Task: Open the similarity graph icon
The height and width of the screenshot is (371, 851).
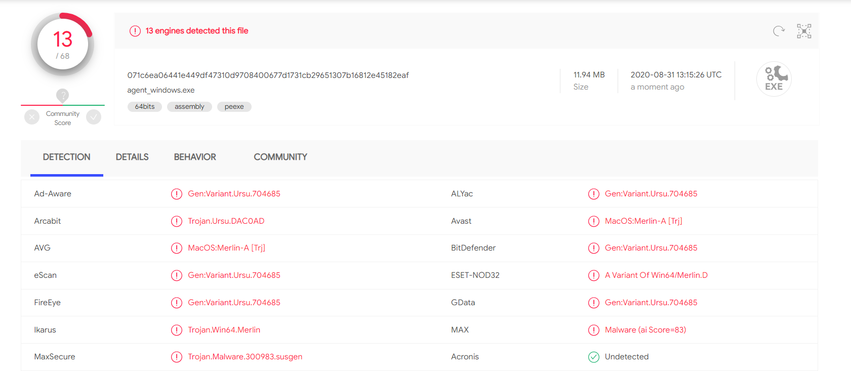Action: pyautogui.click(x=804, y=31)
